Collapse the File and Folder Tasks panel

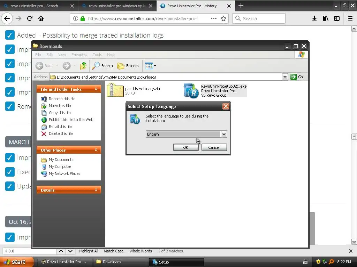pyautogui.click(x=96, y=89)
